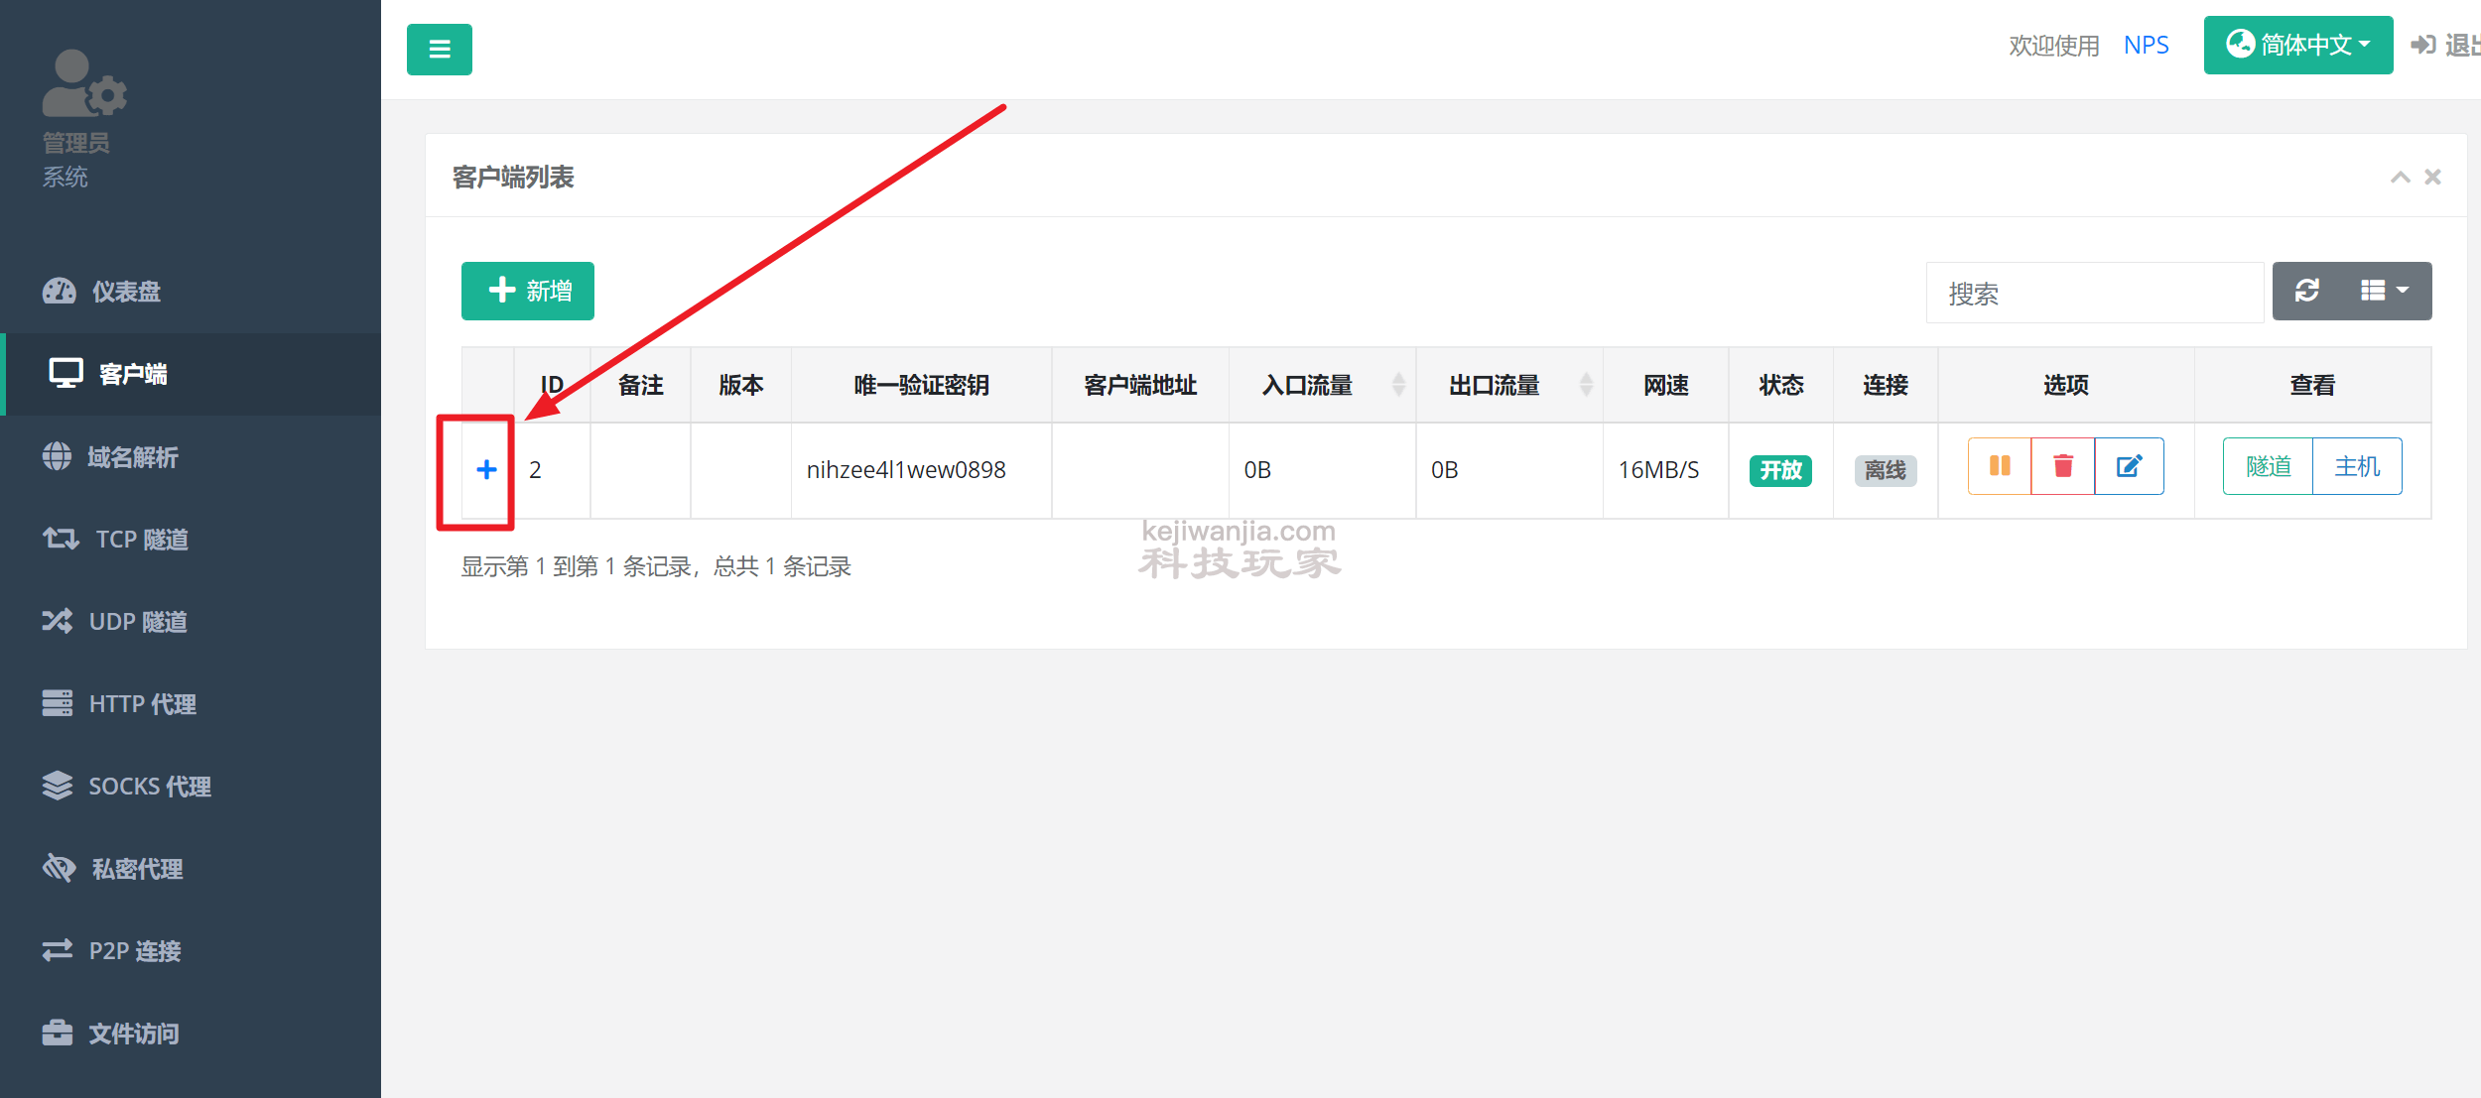Expand row details for client 2
This screenshot has height=1098, width=2481.
coord(486,469)
